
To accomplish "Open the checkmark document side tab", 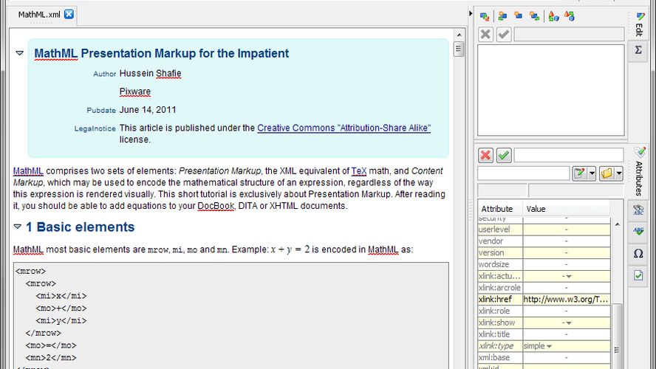I will (638, 275).
